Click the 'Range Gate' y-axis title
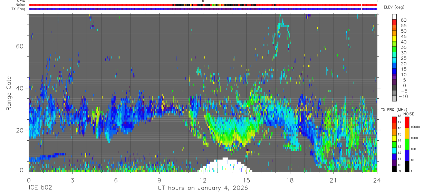 coord(8,94)
